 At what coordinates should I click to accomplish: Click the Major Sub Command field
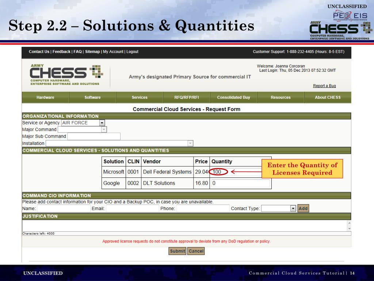pyautogui.click(x=94, y=136)
